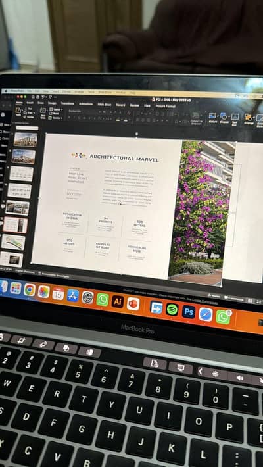Open Spotify from the Dock
The image size is (263, 467).
(x=172, y=310)
